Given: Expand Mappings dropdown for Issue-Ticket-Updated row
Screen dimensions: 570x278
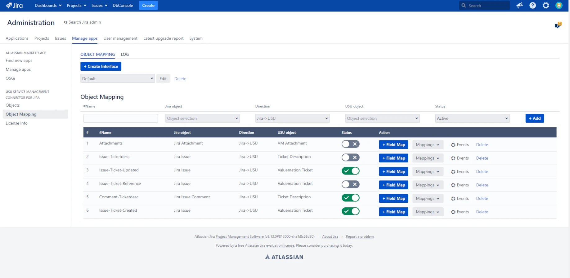Looking at the screenshot, I should coord(428,171).
